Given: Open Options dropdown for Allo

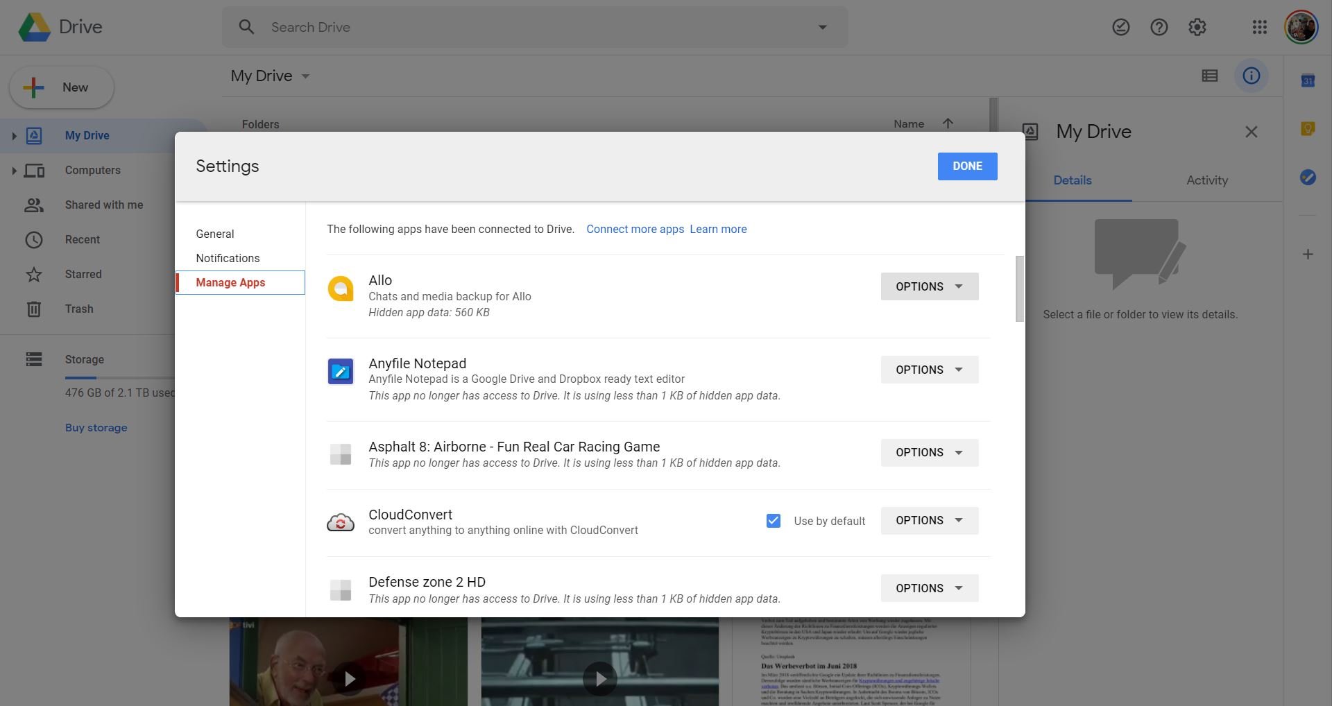Looking at the screenshot, I should click(929, 286).
